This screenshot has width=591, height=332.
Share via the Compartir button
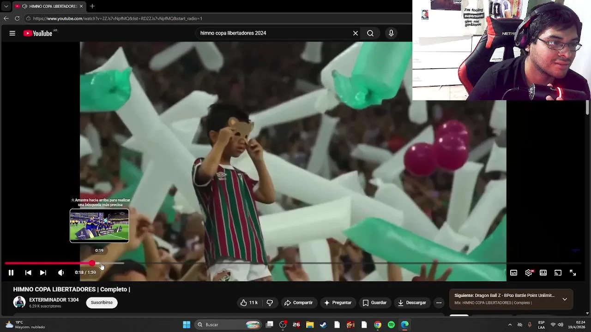click(298, 302)
